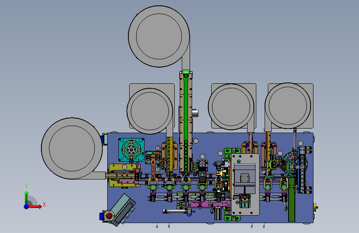Click the 'X' axis label
The height and width of the screenshot is (233, 359).
pos(44,204)
